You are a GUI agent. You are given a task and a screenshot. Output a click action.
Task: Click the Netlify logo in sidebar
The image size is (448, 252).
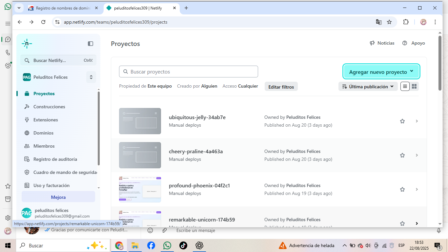point(27,44)
